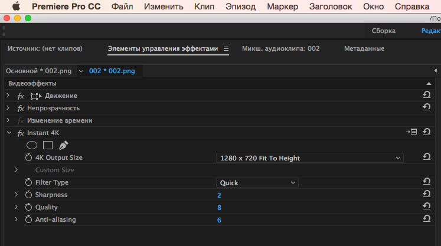The height and width of the screenshot is (246, 441).
Task: Reset the Anti-aliasing parameter
Action: pyautogui.click(x=427, y=218)
